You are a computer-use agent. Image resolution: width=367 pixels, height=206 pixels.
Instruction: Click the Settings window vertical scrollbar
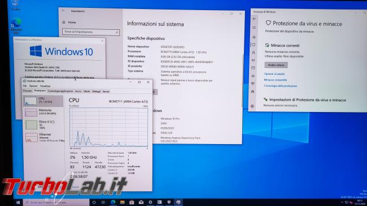click(243, 80)
